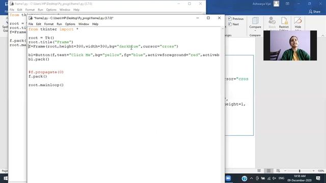Zoom in with the plus button in Word
The height and width of the screenshot is (183, 326).
314,171
